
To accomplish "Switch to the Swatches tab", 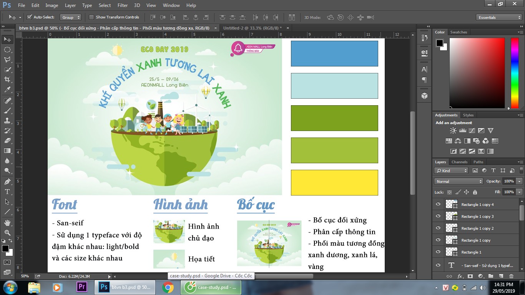I will pos(459,32).
